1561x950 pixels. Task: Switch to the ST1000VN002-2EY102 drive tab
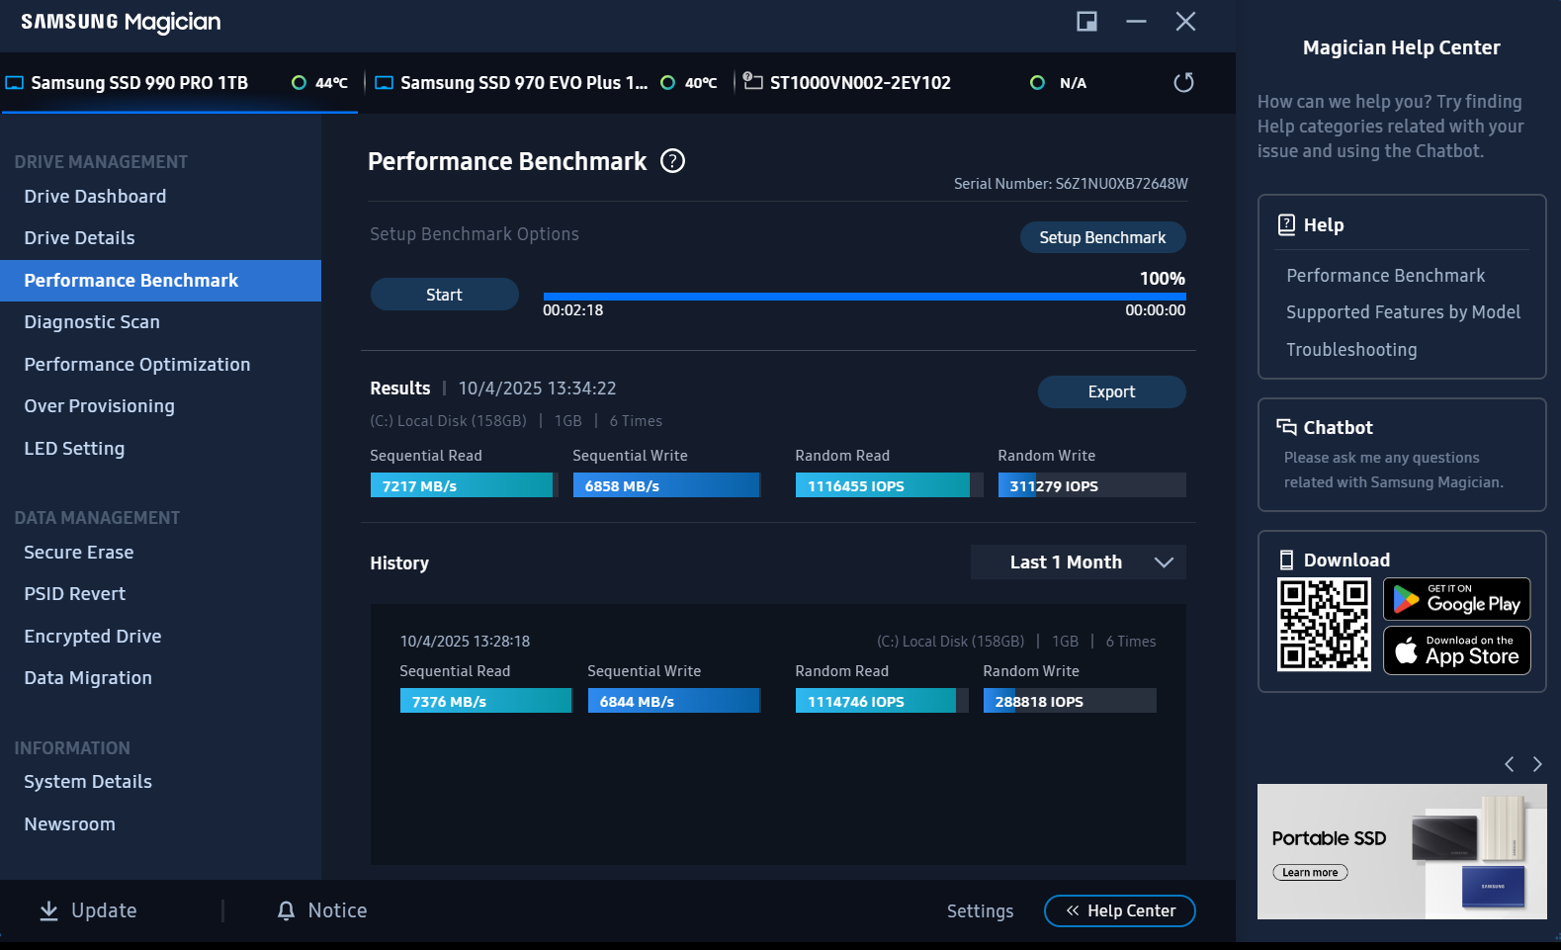914,83
